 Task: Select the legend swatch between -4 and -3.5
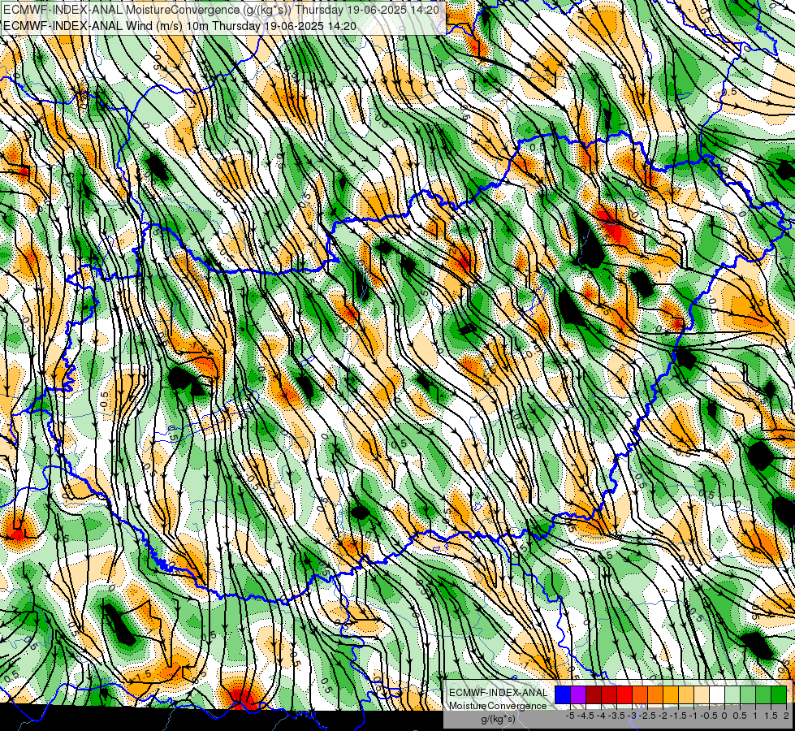609,694
